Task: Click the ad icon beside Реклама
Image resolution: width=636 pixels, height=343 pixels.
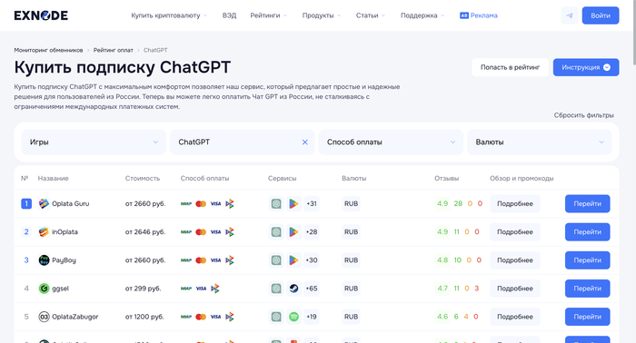Action: [x=464, y=15]
